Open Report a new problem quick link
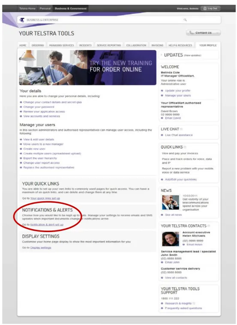The width and height of the screenshot is (237, 325). pyautogui.click(x=188, y=170)
